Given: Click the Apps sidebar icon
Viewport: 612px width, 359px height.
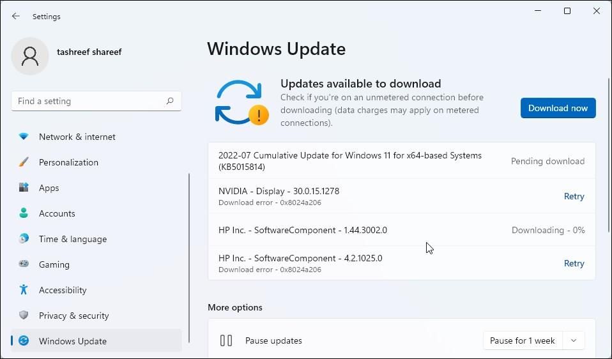Looking at the screenshot, I should coord(24,187).
